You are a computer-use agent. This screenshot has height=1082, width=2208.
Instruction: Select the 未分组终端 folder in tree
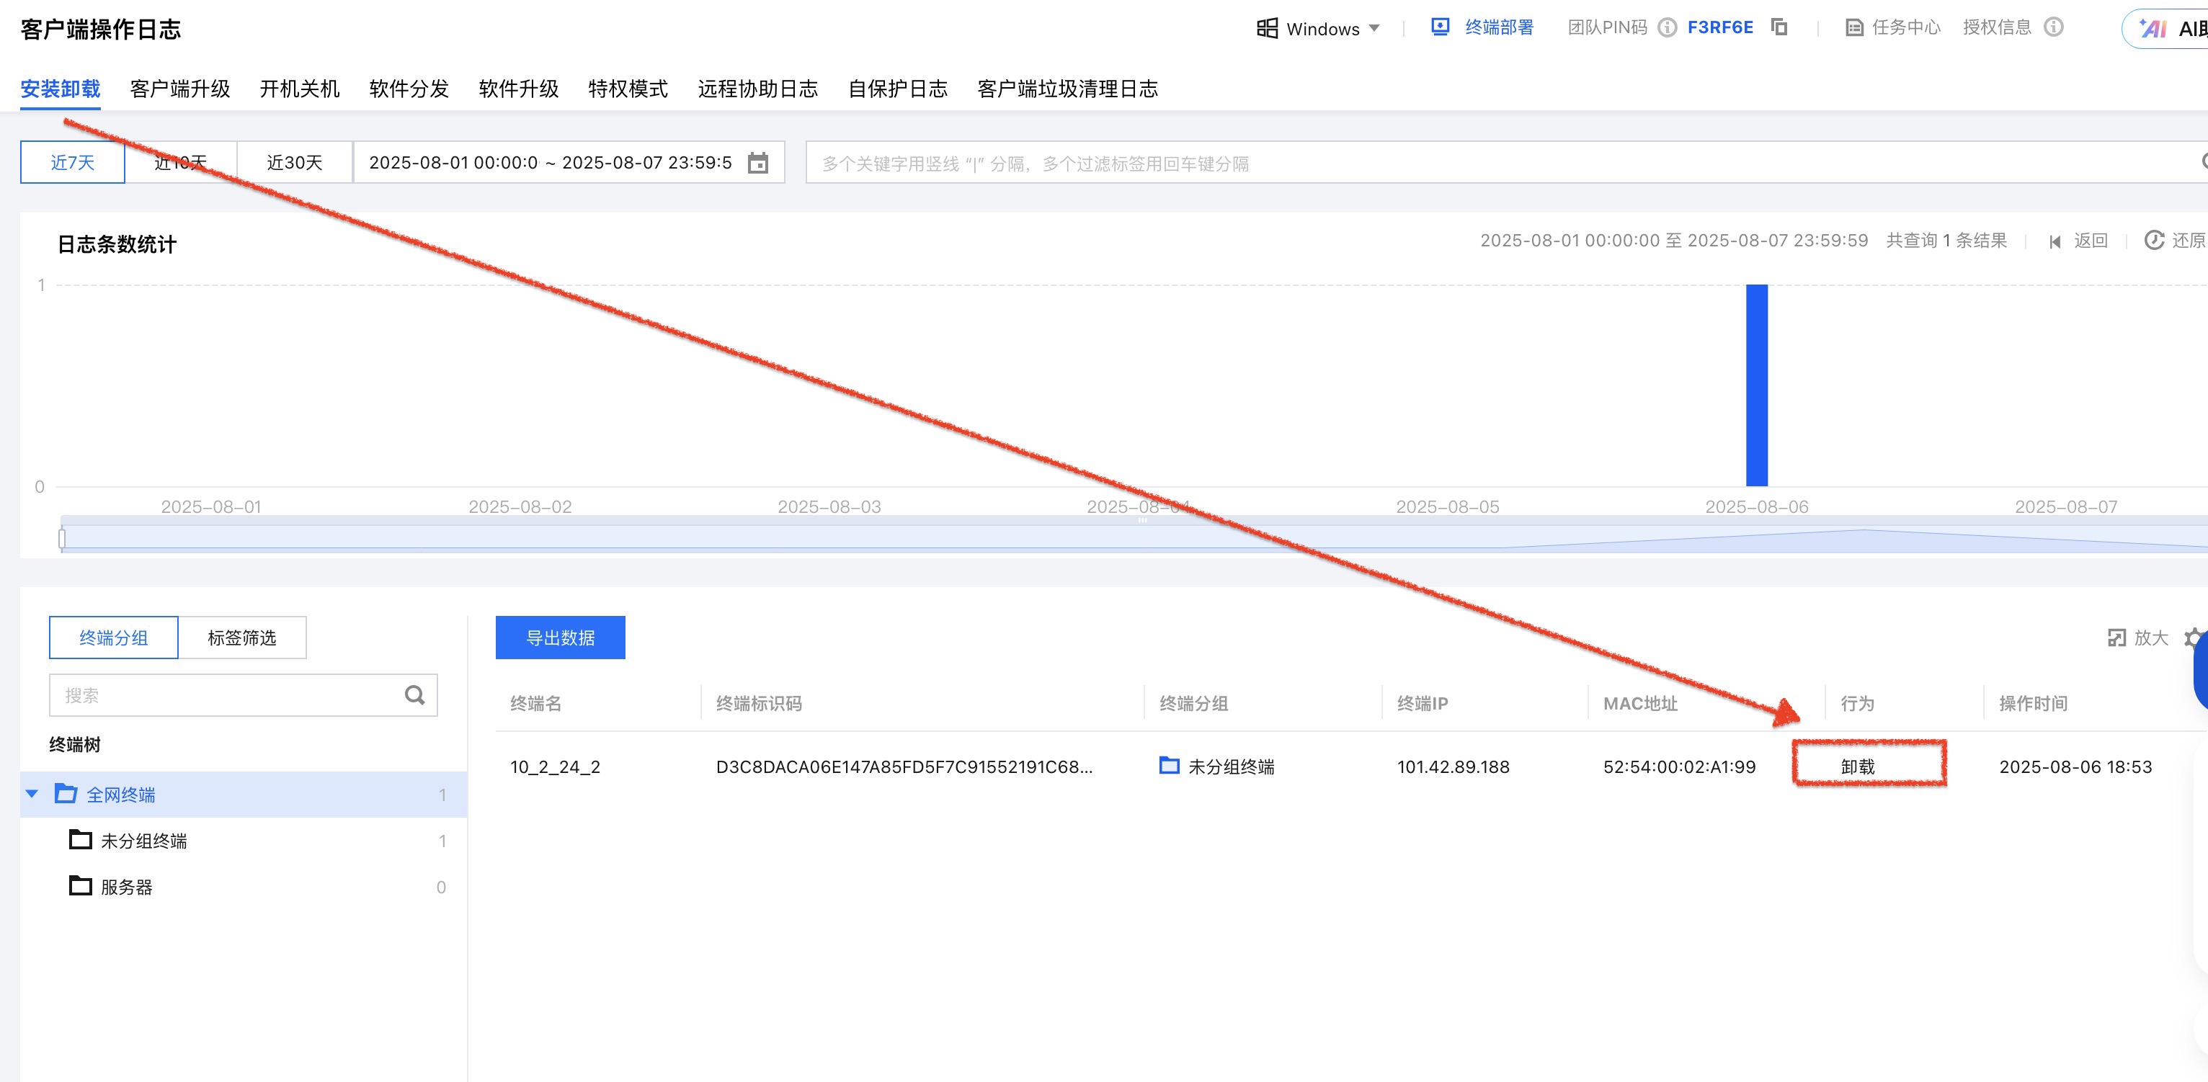click(x=143, y=841)
